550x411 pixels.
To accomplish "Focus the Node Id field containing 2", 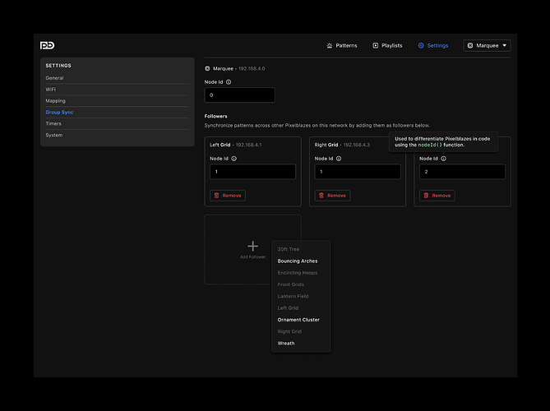I will tap(462, 172).
